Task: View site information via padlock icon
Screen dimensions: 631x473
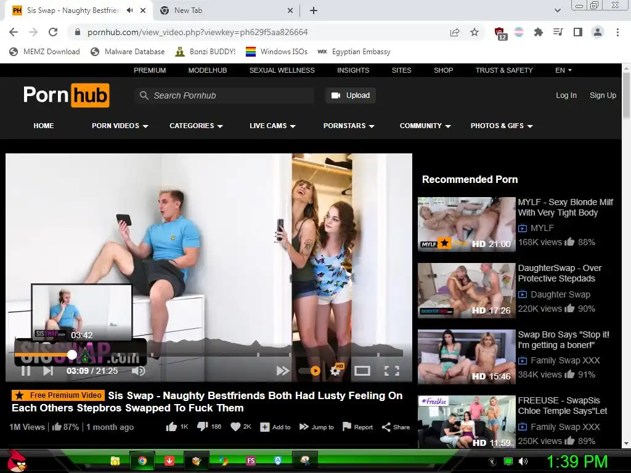Action: pos(78,32)
